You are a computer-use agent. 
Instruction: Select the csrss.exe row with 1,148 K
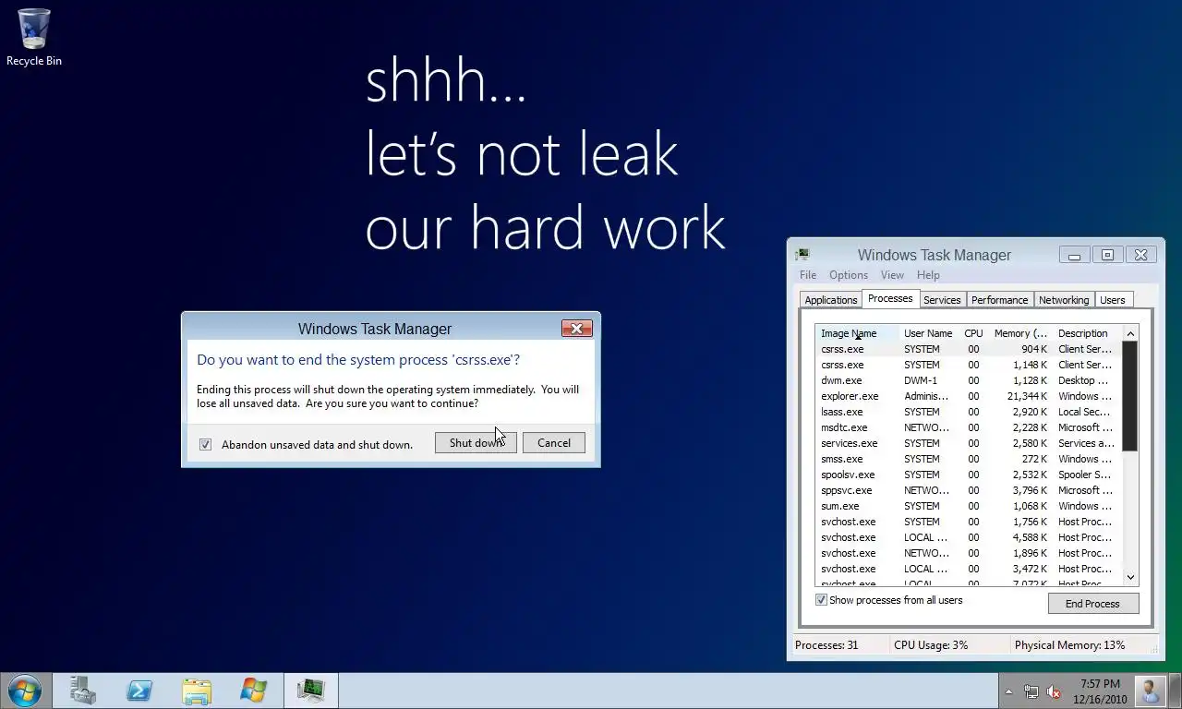click(969, 365)
